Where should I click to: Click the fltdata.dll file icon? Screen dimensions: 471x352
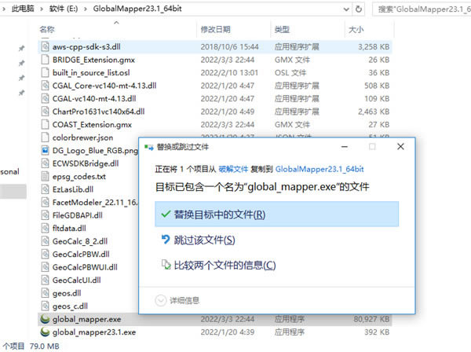[45, 228]
